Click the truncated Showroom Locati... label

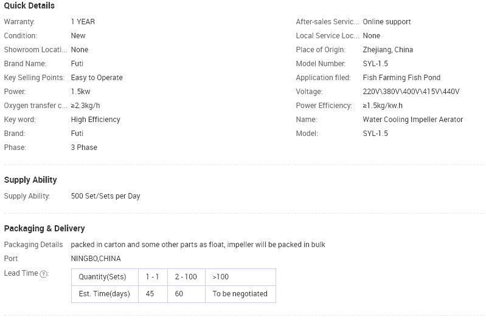tap(35, 50)
